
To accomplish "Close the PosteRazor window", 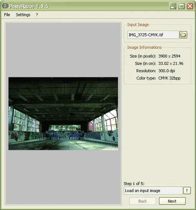I will [x=190, y=6].
